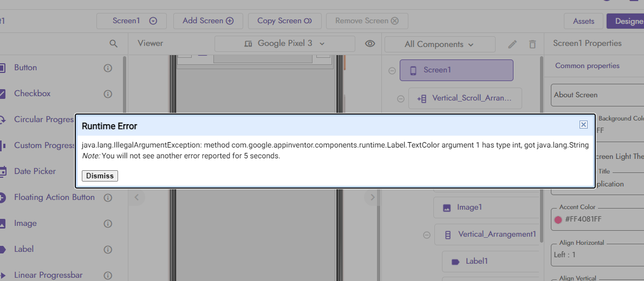The width and height of the screenshot is (644, 281).
Task: Collapse the Vertical_Scroll_Arrangement tree node
Action: pyautogui.click(x=401, y=99)
